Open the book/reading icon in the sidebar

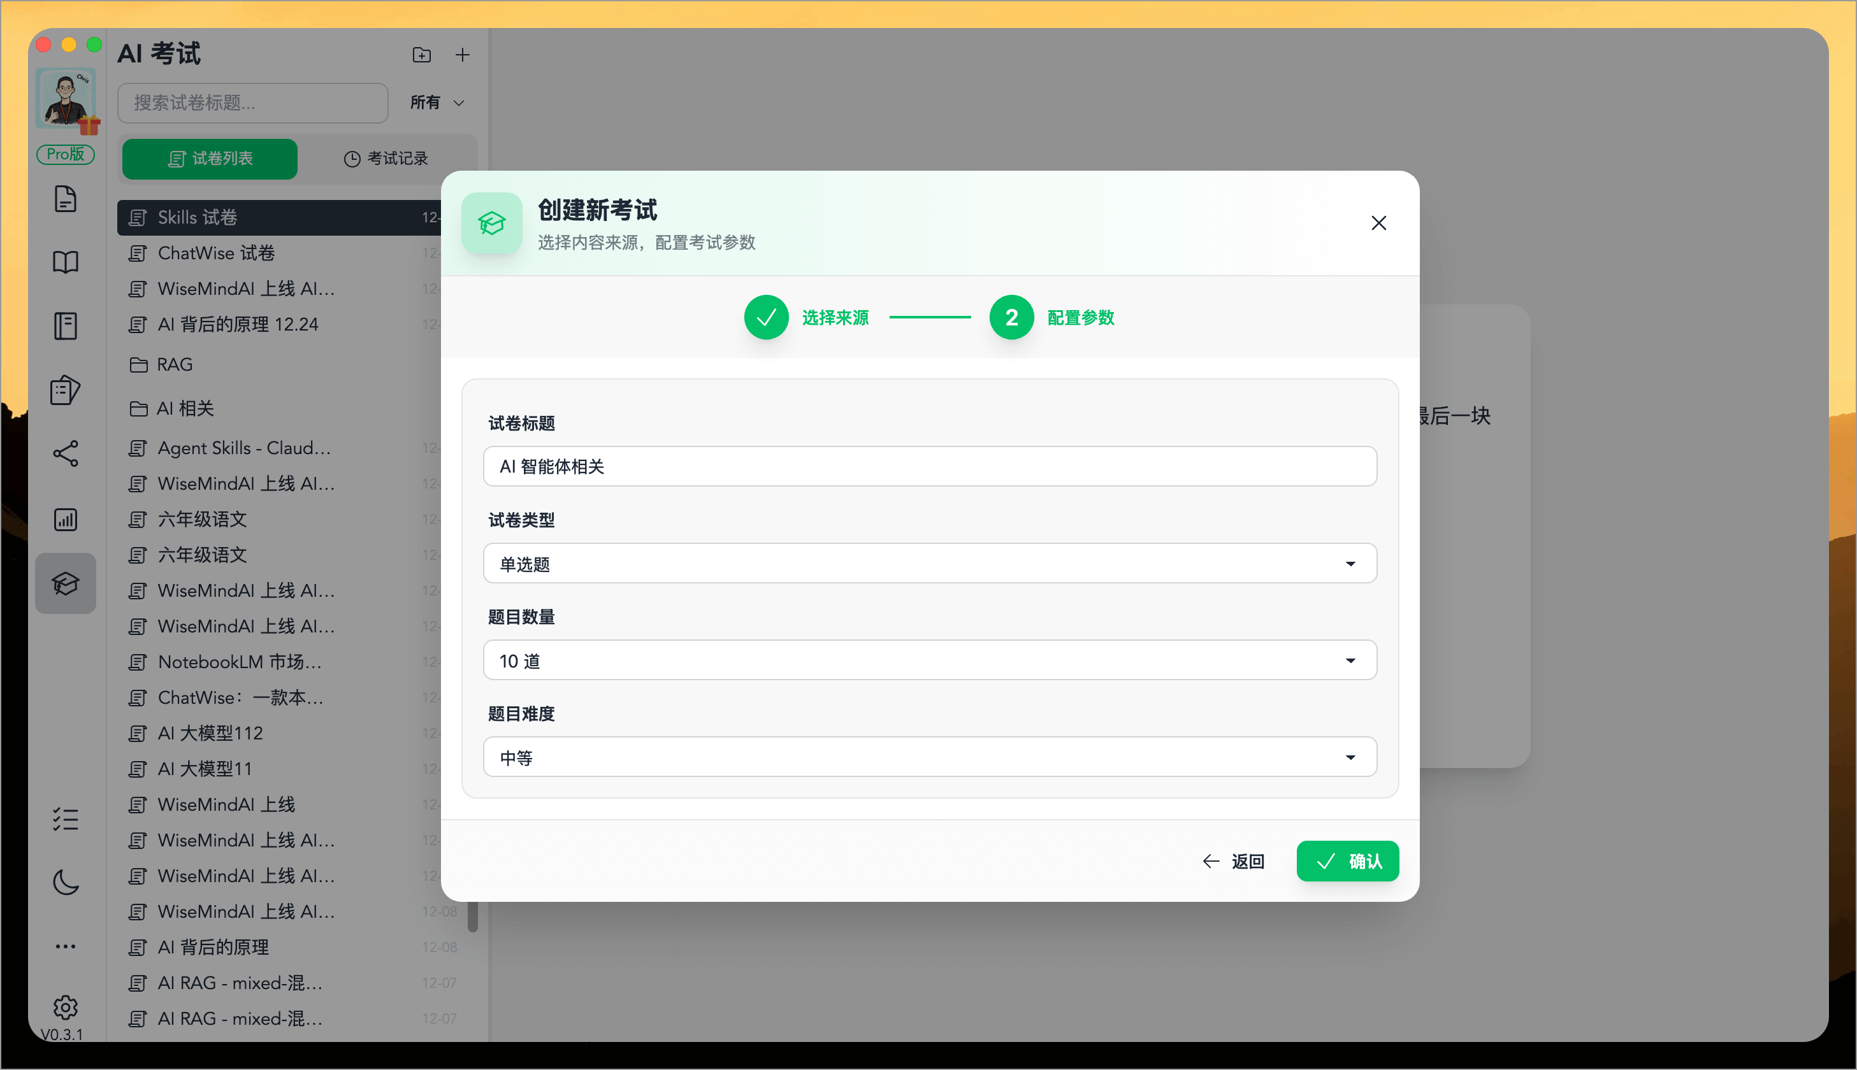(x=66, y=262)
